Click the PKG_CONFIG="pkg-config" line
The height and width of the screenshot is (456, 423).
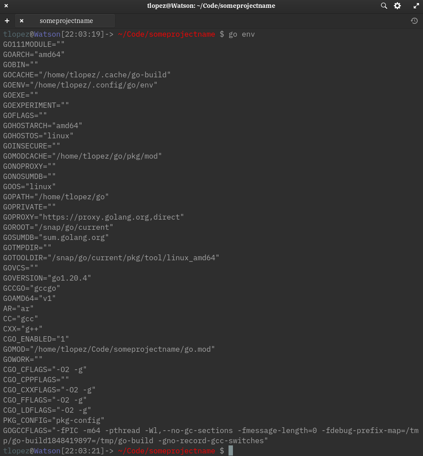[53, 420]
